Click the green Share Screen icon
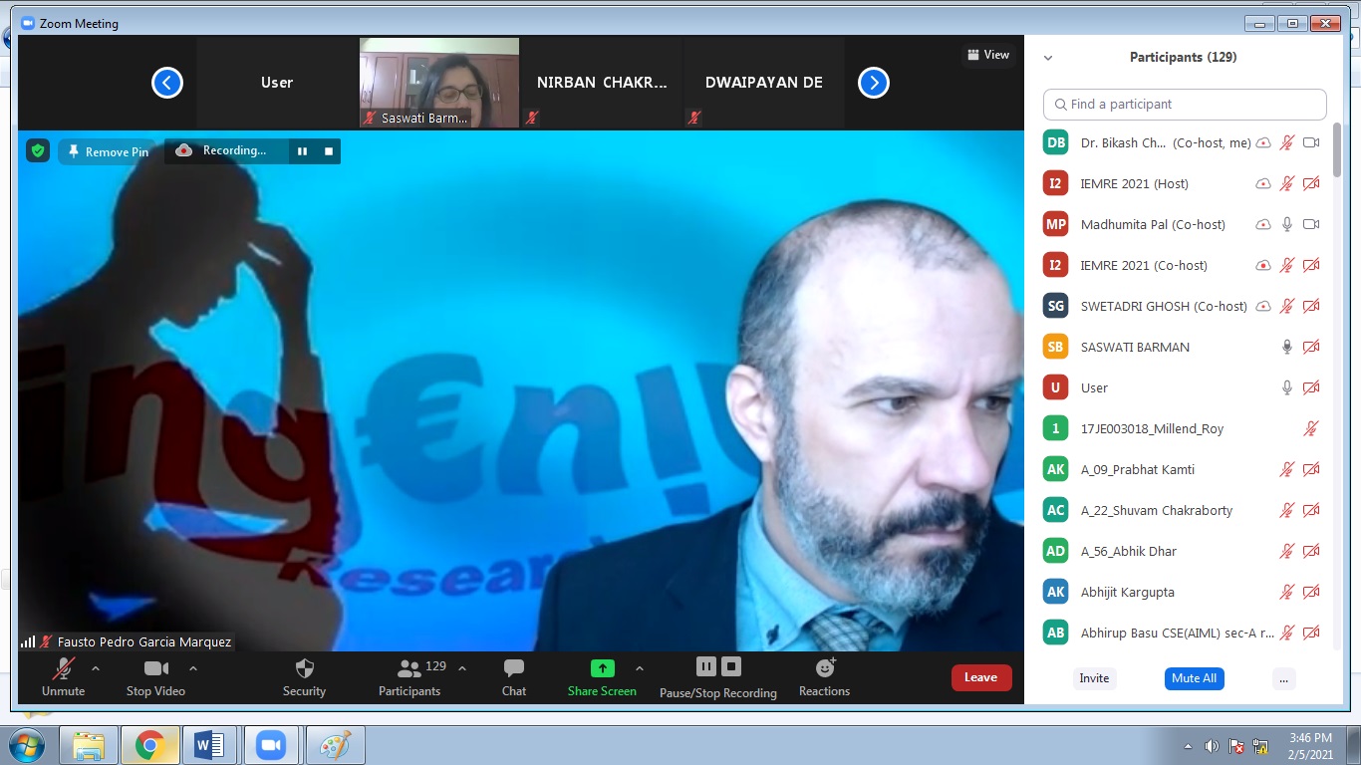Viewport: 1361px width, 765px height. pos(602,668)
